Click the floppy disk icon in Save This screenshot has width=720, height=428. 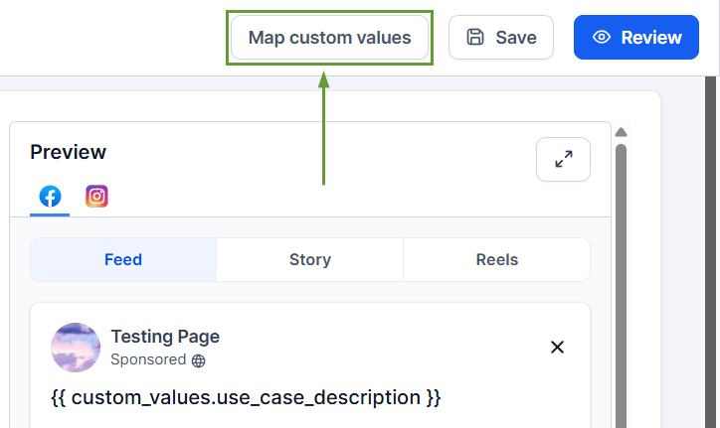click(475, 37)
